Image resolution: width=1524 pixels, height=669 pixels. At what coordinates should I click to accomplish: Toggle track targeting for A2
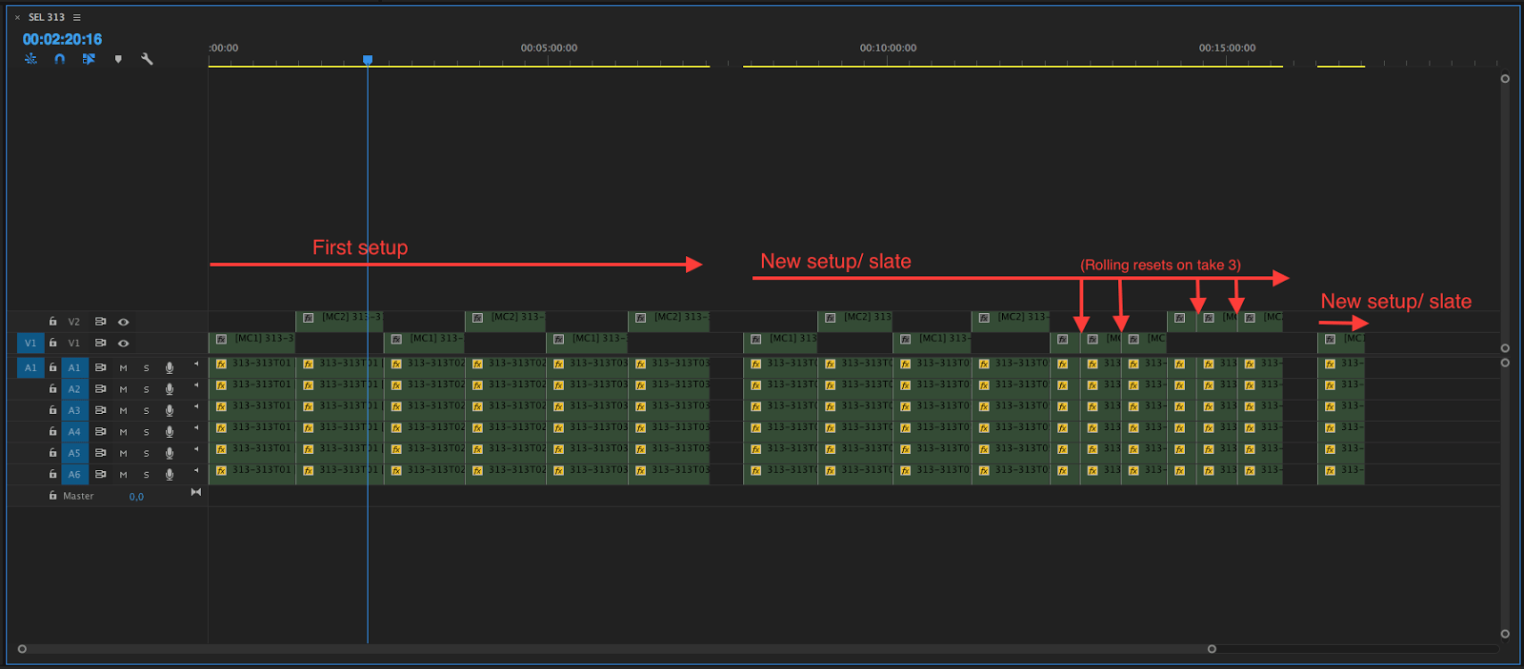(74, 389)
